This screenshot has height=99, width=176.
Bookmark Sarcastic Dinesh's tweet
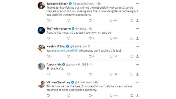pos(132,21)
